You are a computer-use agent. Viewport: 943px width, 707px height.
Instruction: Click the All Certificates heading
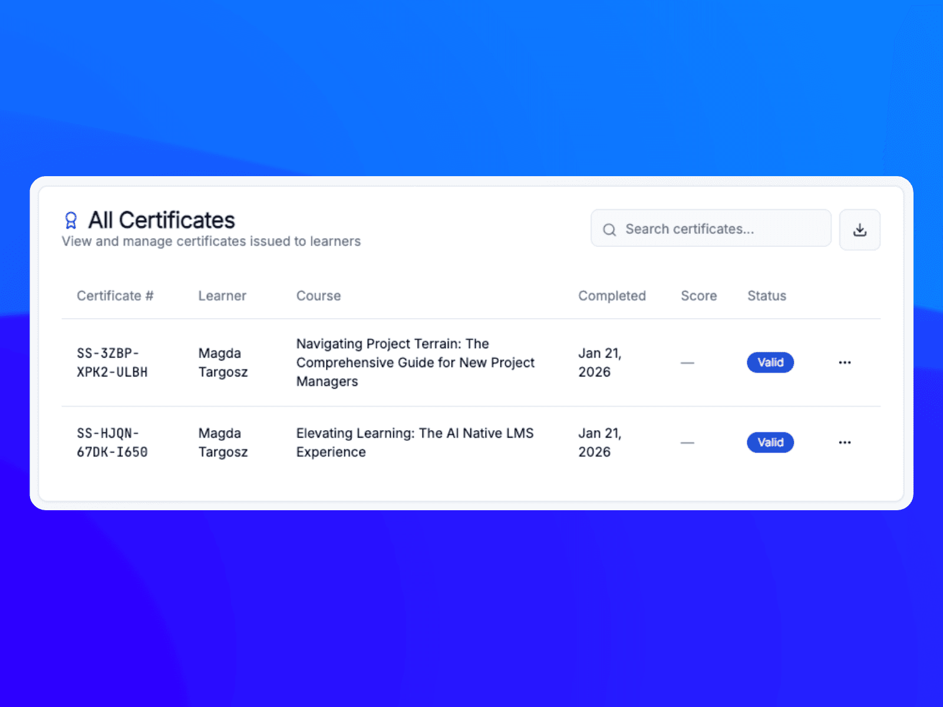pyautogui.click(x=161, y=220)
